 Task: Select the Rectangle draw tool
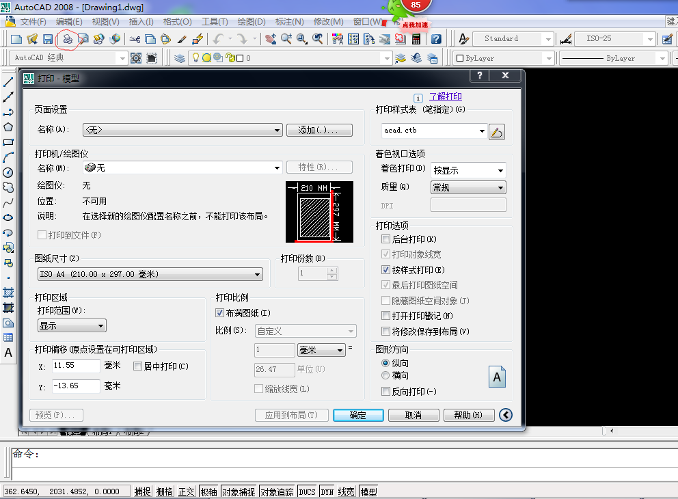point(8,142)
